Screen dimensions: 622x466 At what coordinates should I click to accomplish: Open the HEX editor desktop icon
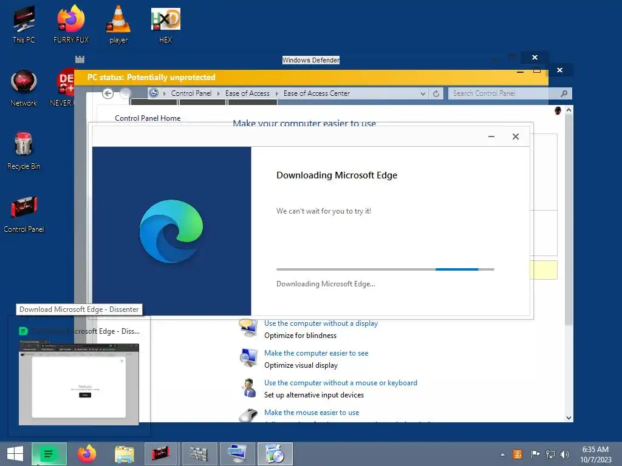coord(165,24)
